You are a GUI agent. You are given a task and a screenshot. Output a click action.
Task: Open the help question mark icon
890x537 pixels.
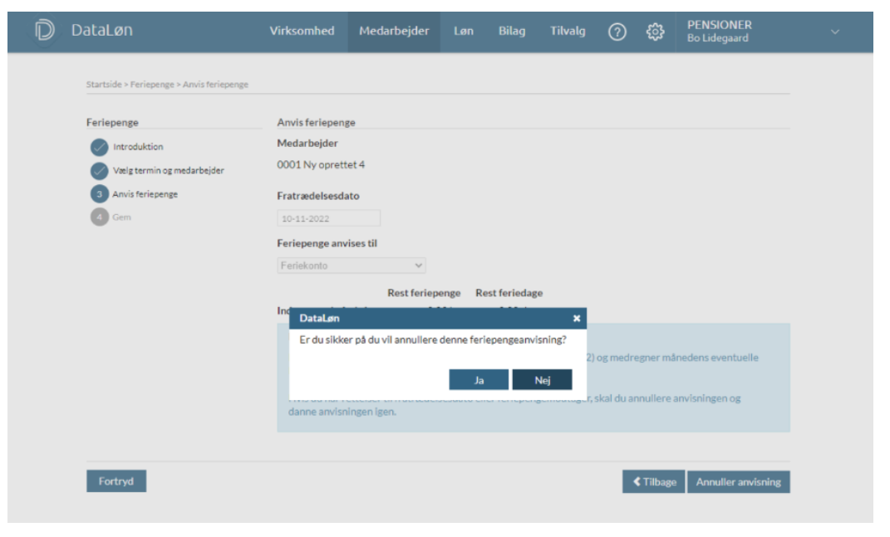[617, 32]
